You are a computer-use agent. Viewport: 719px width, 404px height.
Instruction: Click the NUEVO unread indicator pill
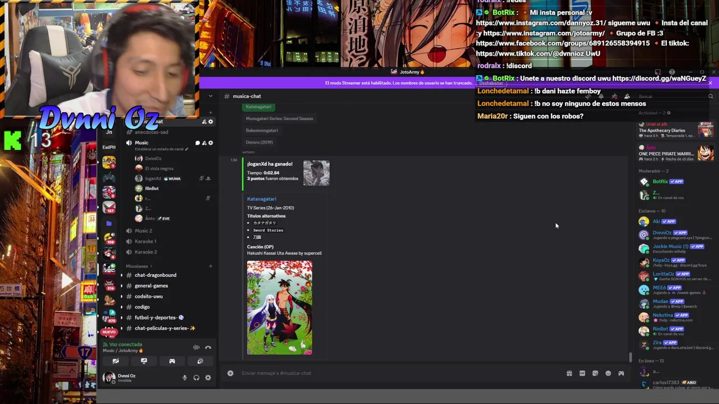109,332
